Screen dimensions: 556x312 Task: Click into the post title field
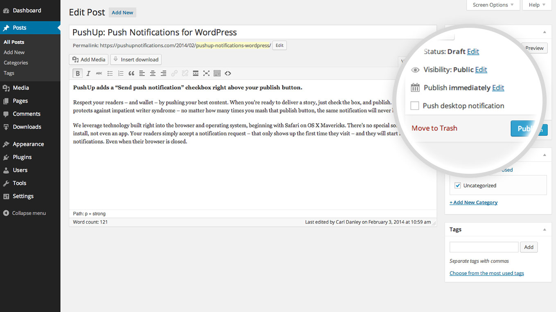coord(253,32)
